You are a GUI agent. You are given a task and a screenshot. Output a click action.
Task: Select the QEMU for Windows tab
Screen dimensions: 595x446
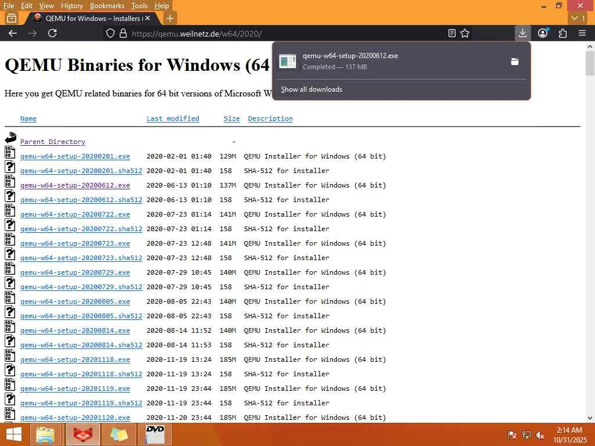(x=93, y=18)
